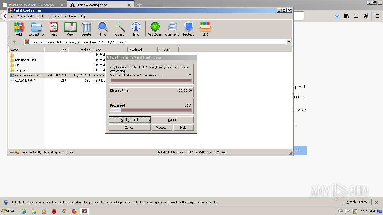Switch to Paint tool sai crack Telegraph tab
The height and width of the screenshot is (215, 383).
pos(33,5)
